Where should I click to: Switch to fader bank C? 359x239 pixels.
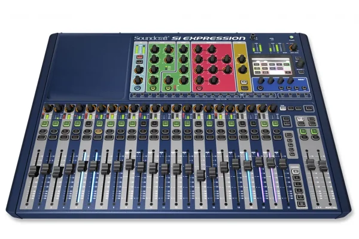click(298, 184)
